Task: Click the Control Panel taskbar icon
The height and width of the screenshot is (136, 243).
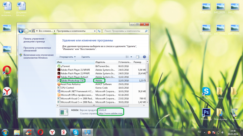Action: pos(87,132)
